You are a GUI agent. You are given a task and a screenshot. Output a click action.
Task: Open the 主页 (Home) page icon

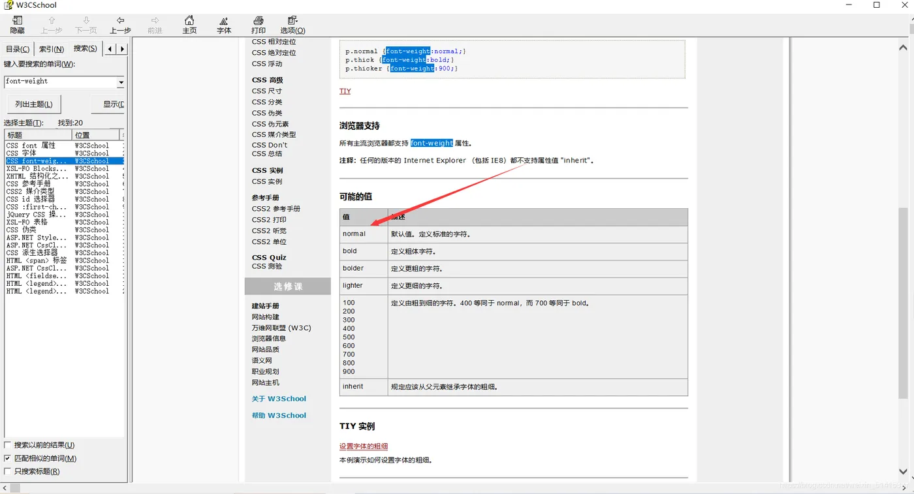tap(189, 25)
